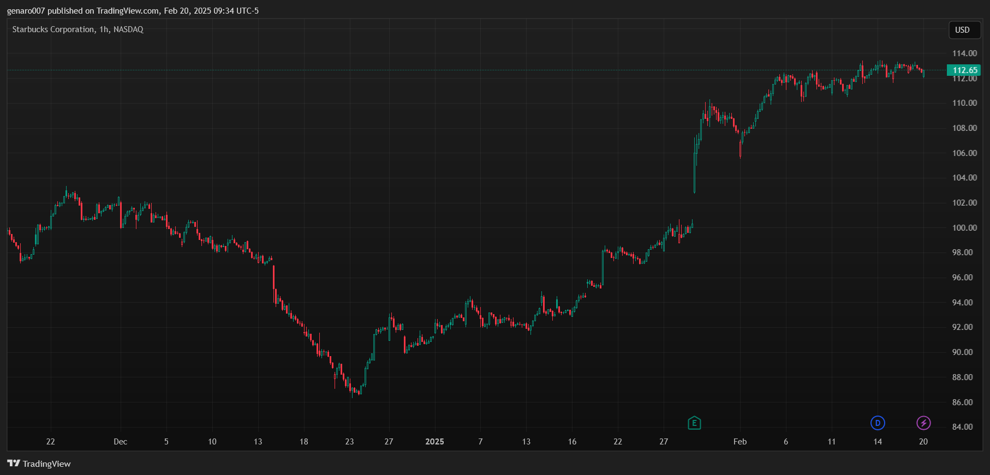Click the 108.00 price axis label
Viewport: 990px width, 475px height.
(x=964, y=128)
